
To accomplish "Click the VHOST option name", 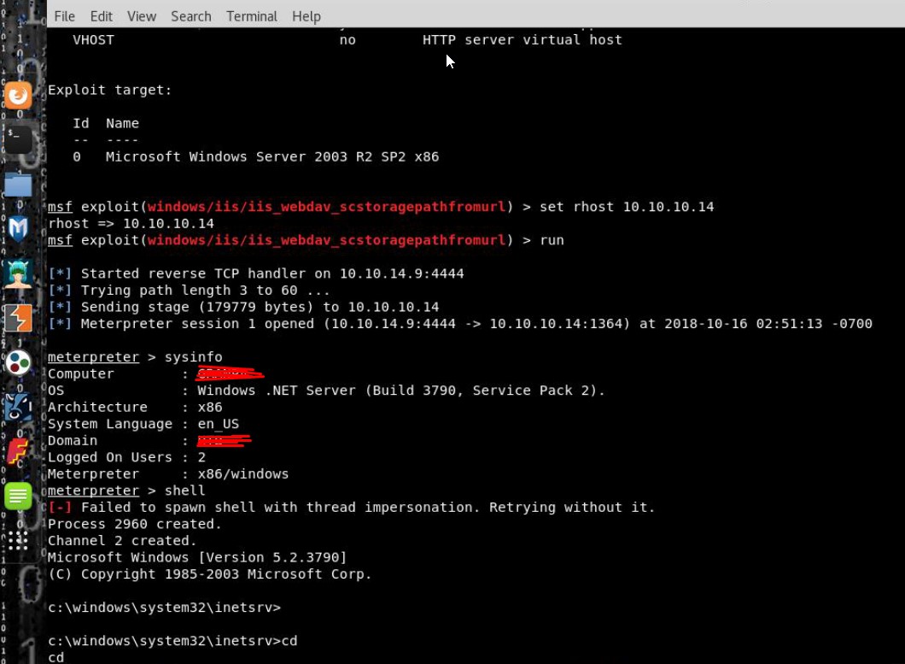I will pos(94,40).
